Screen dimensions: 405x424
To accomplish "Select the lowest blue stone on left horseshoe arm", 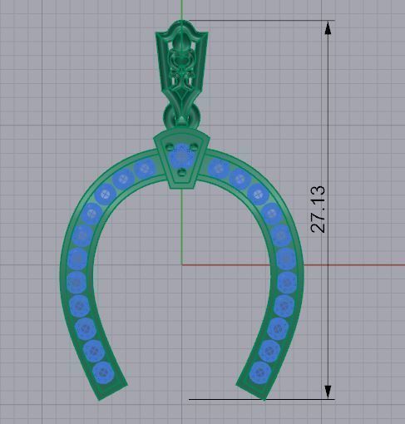I will point(103,372).
